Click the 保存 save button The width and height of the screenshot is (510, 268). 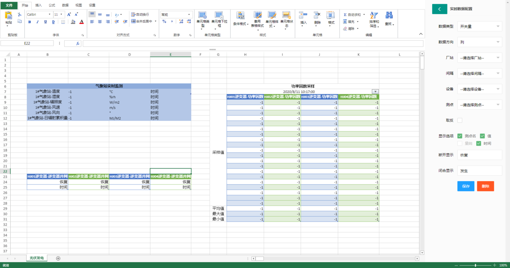pos(466,186)
